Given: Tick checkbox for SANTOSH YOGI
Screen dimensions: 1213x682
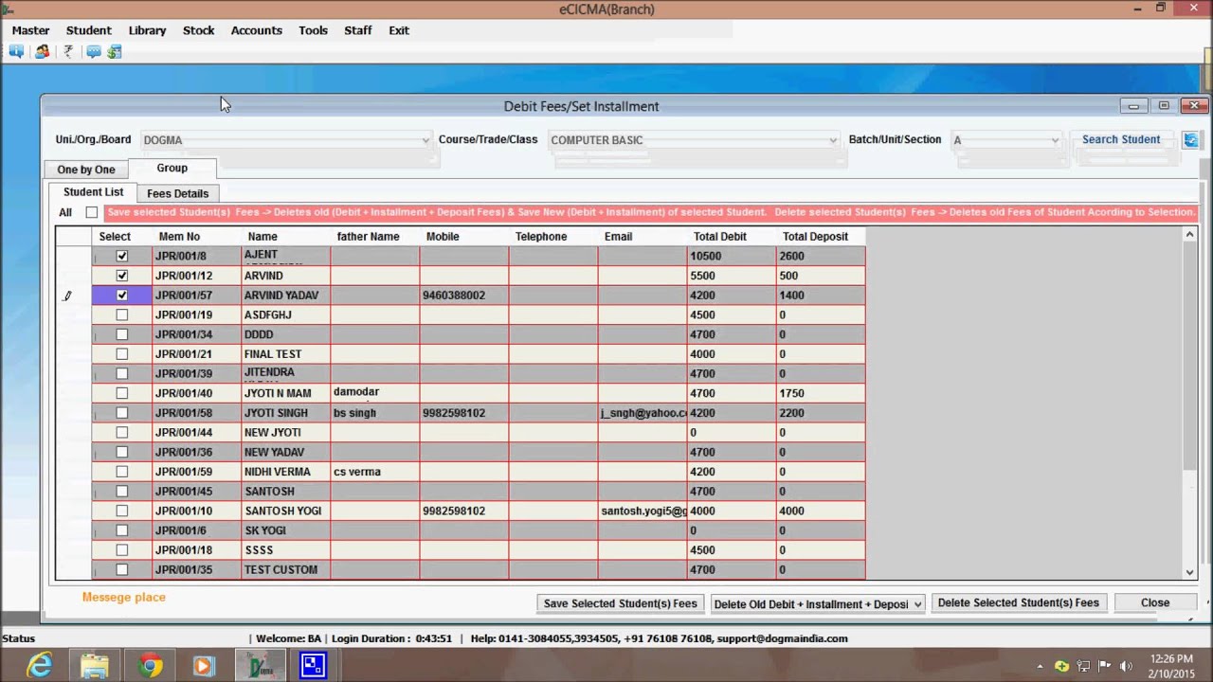Looking at the screenshot, I should coord(121,511).
